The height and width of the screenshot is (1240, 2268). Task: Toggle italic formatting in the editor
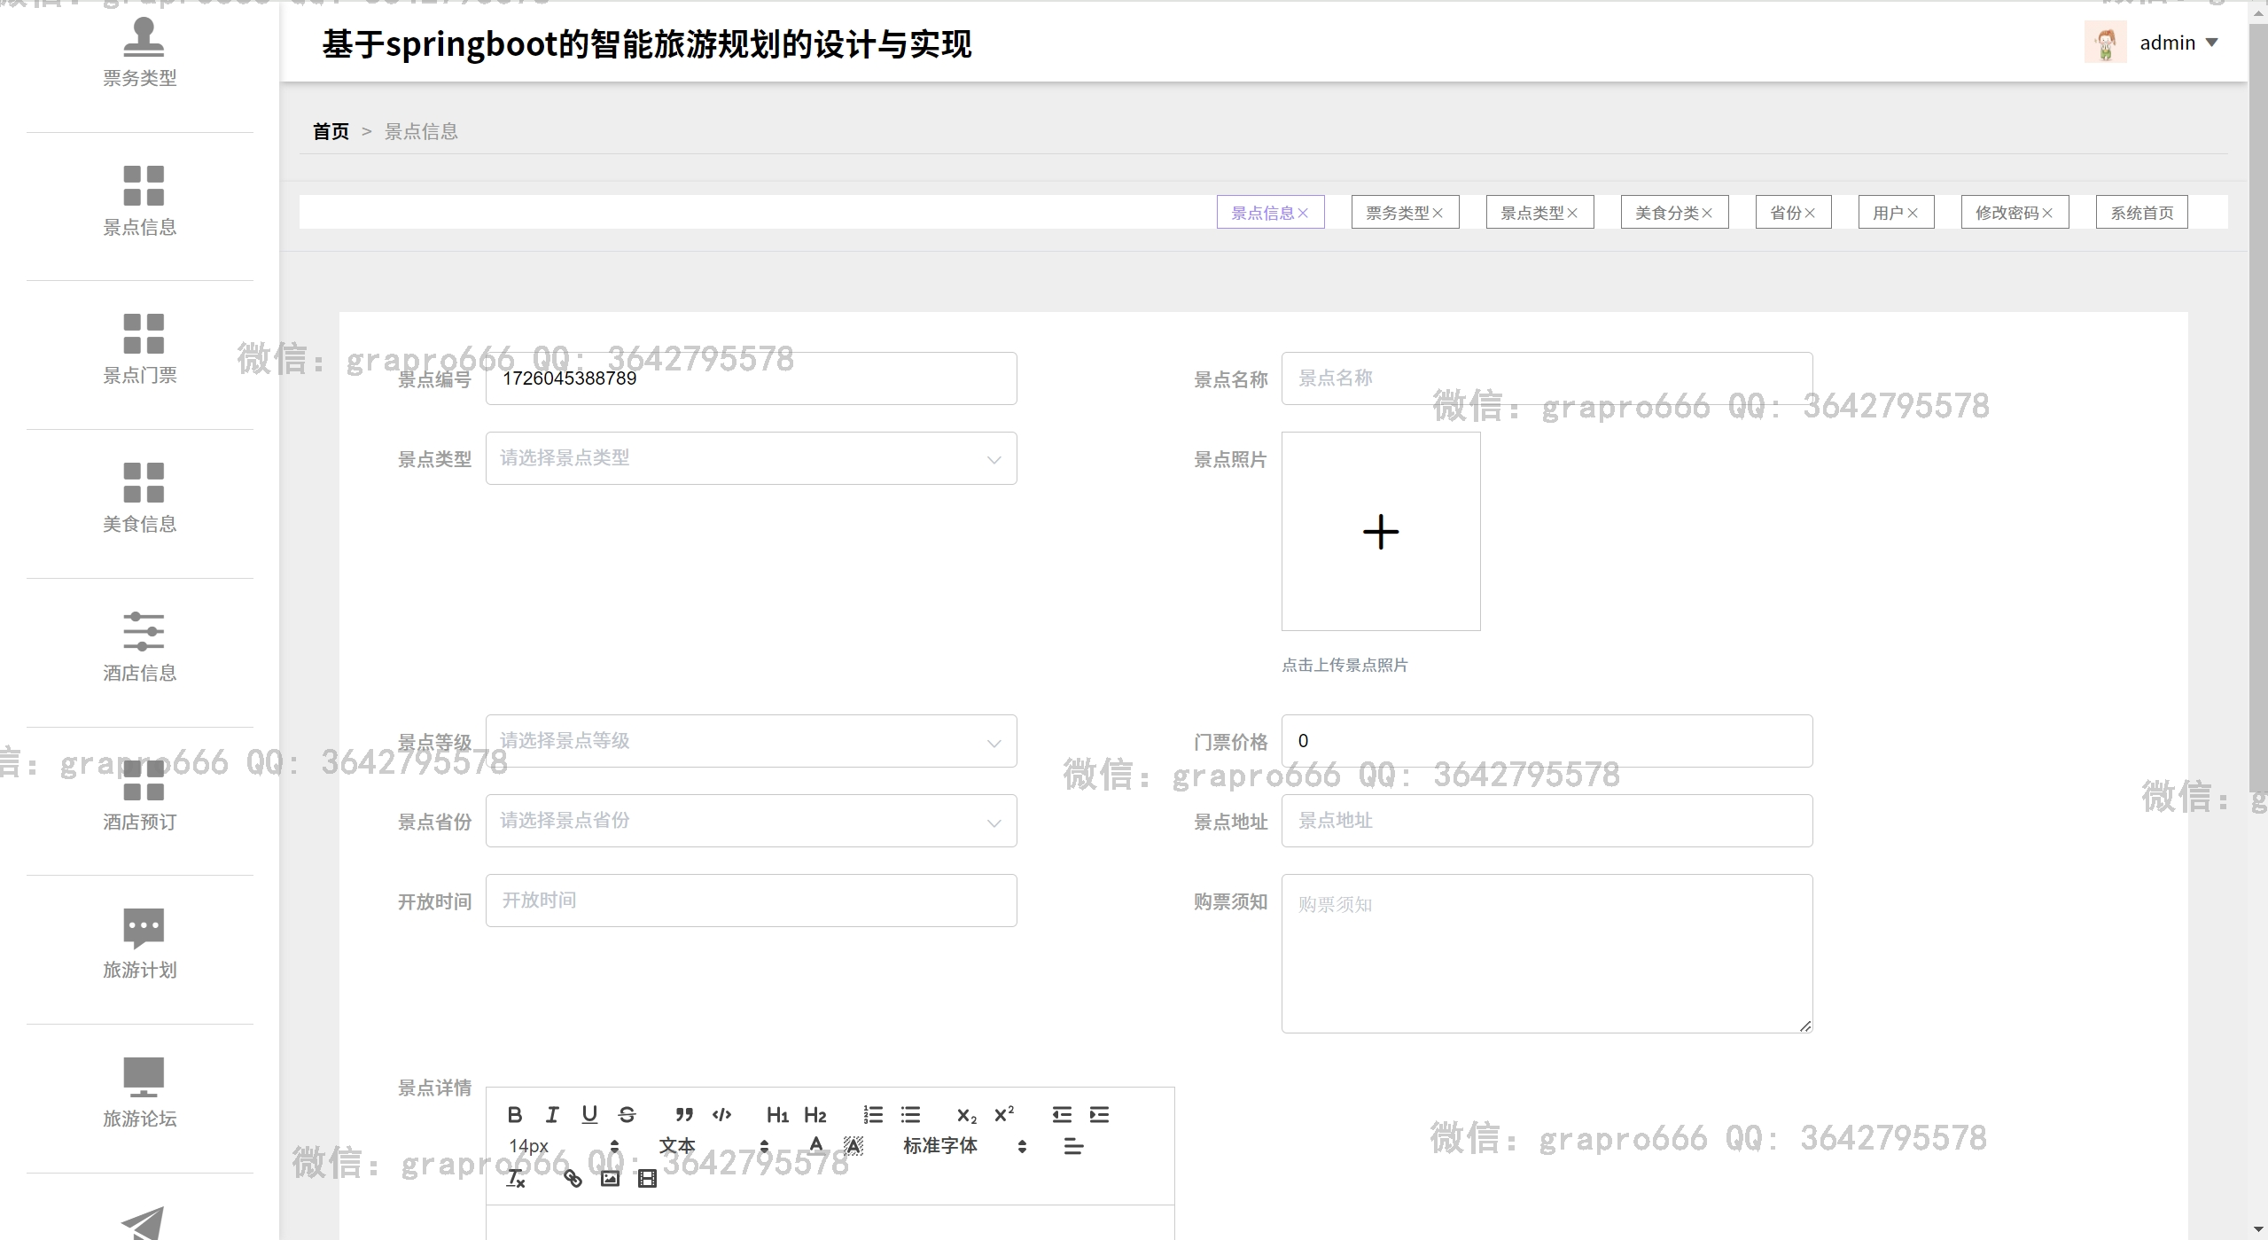click(x=552, y=1114)
